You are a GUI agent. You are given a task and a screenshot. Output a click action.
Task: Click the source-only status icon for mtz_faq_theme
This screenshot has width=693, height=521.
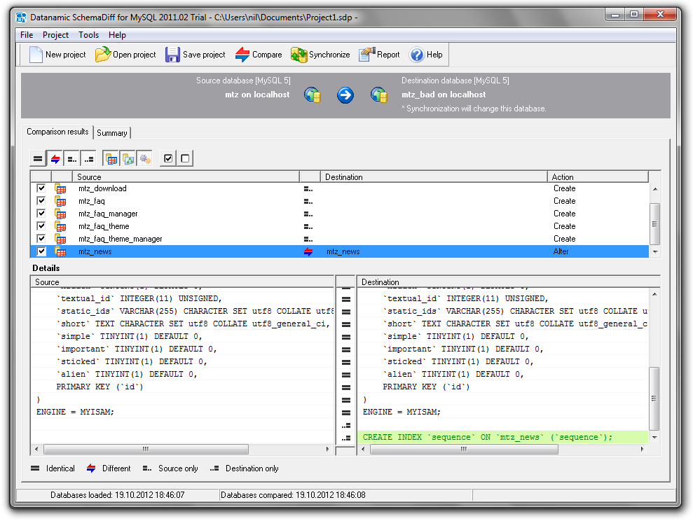(x=308, y=226)
